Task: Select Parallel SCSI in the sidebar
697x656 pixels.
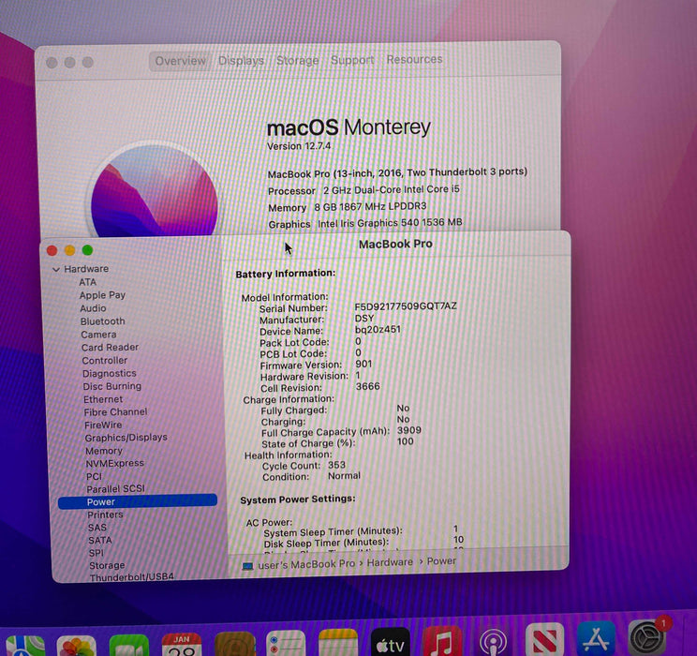Action: [115, 489]
